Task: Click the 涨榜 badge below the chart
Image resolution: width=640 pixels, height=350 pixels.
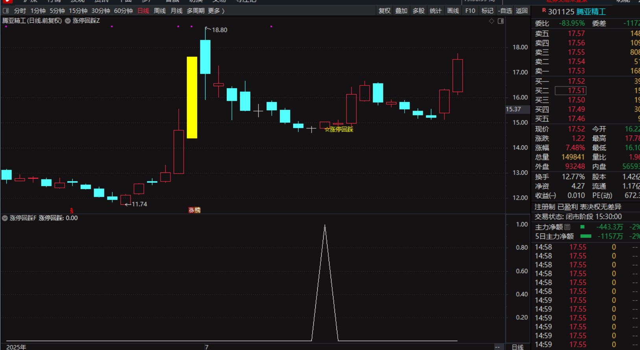Action: point(194,210)
